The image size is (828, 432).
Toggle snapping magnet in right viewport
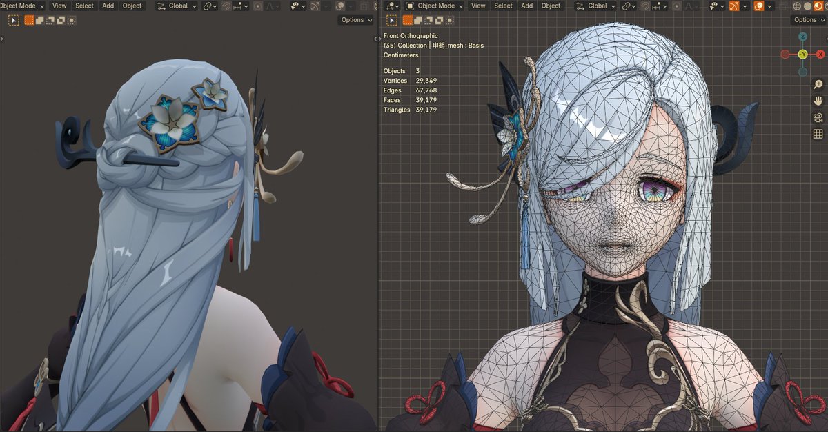point(646,6)
